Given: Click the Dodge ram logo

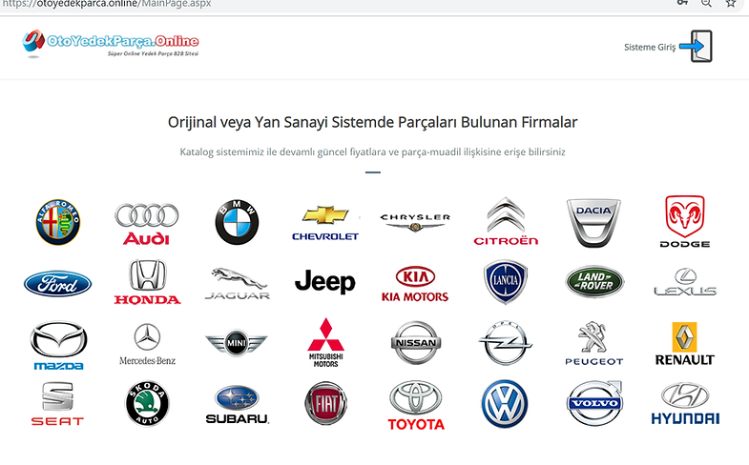Looking at the screenshot, I should 685,221.
